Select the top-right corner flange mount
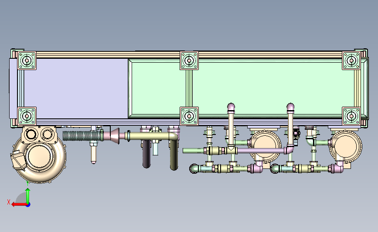This screenshot has width=378, height=232. (x=351, y=61)
